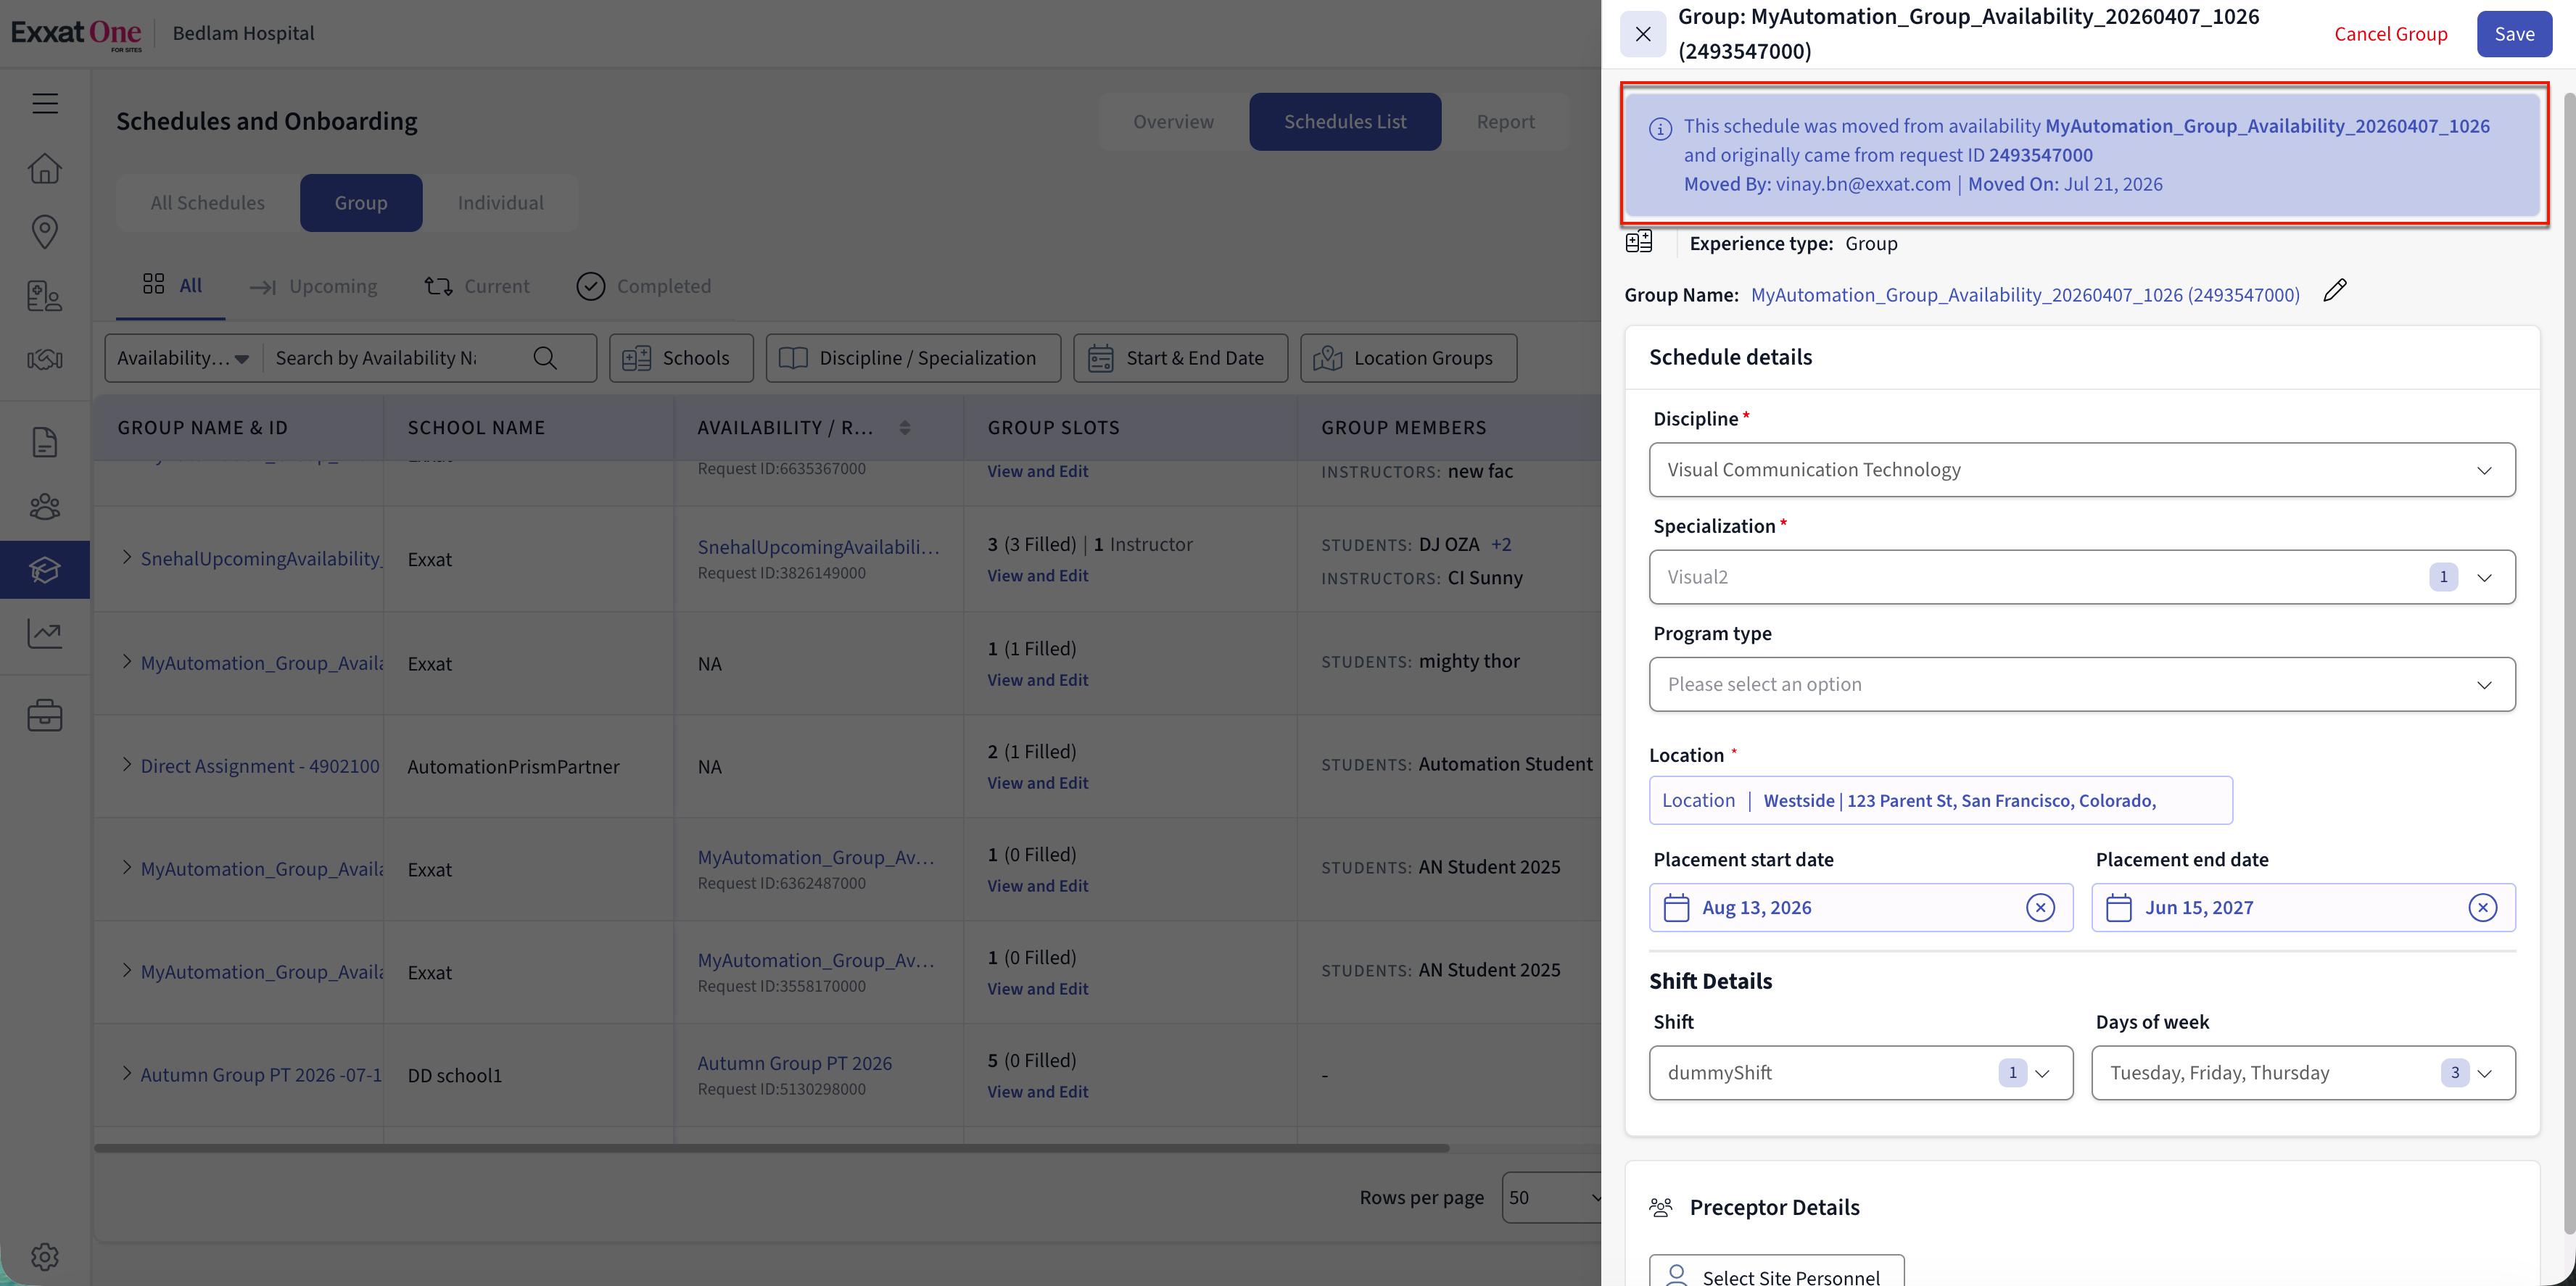Open the graduation cap schedules icon
Viewport: 2576px width, 1286px height.
tap(45, 570)
